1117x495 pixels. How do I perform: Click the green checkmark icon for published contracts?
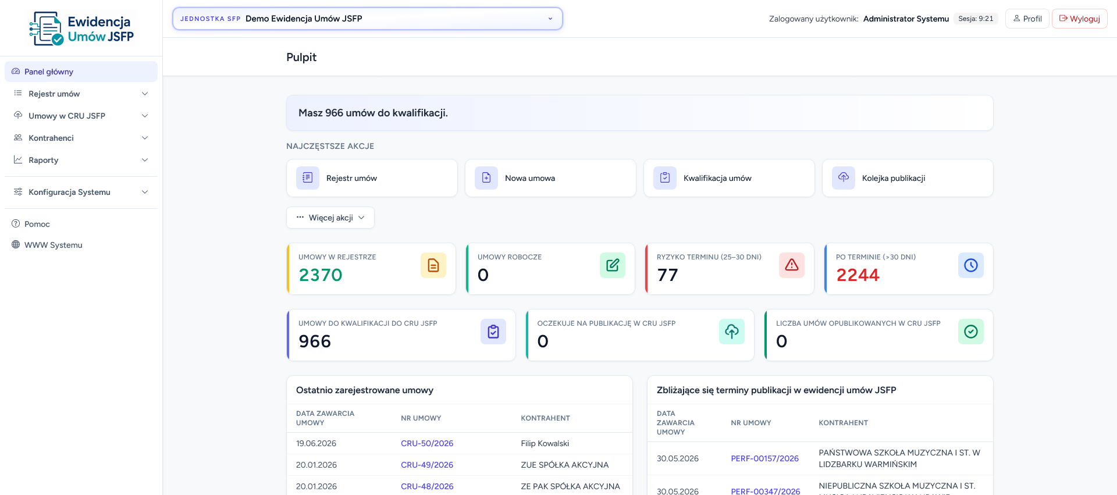[971, 332]
